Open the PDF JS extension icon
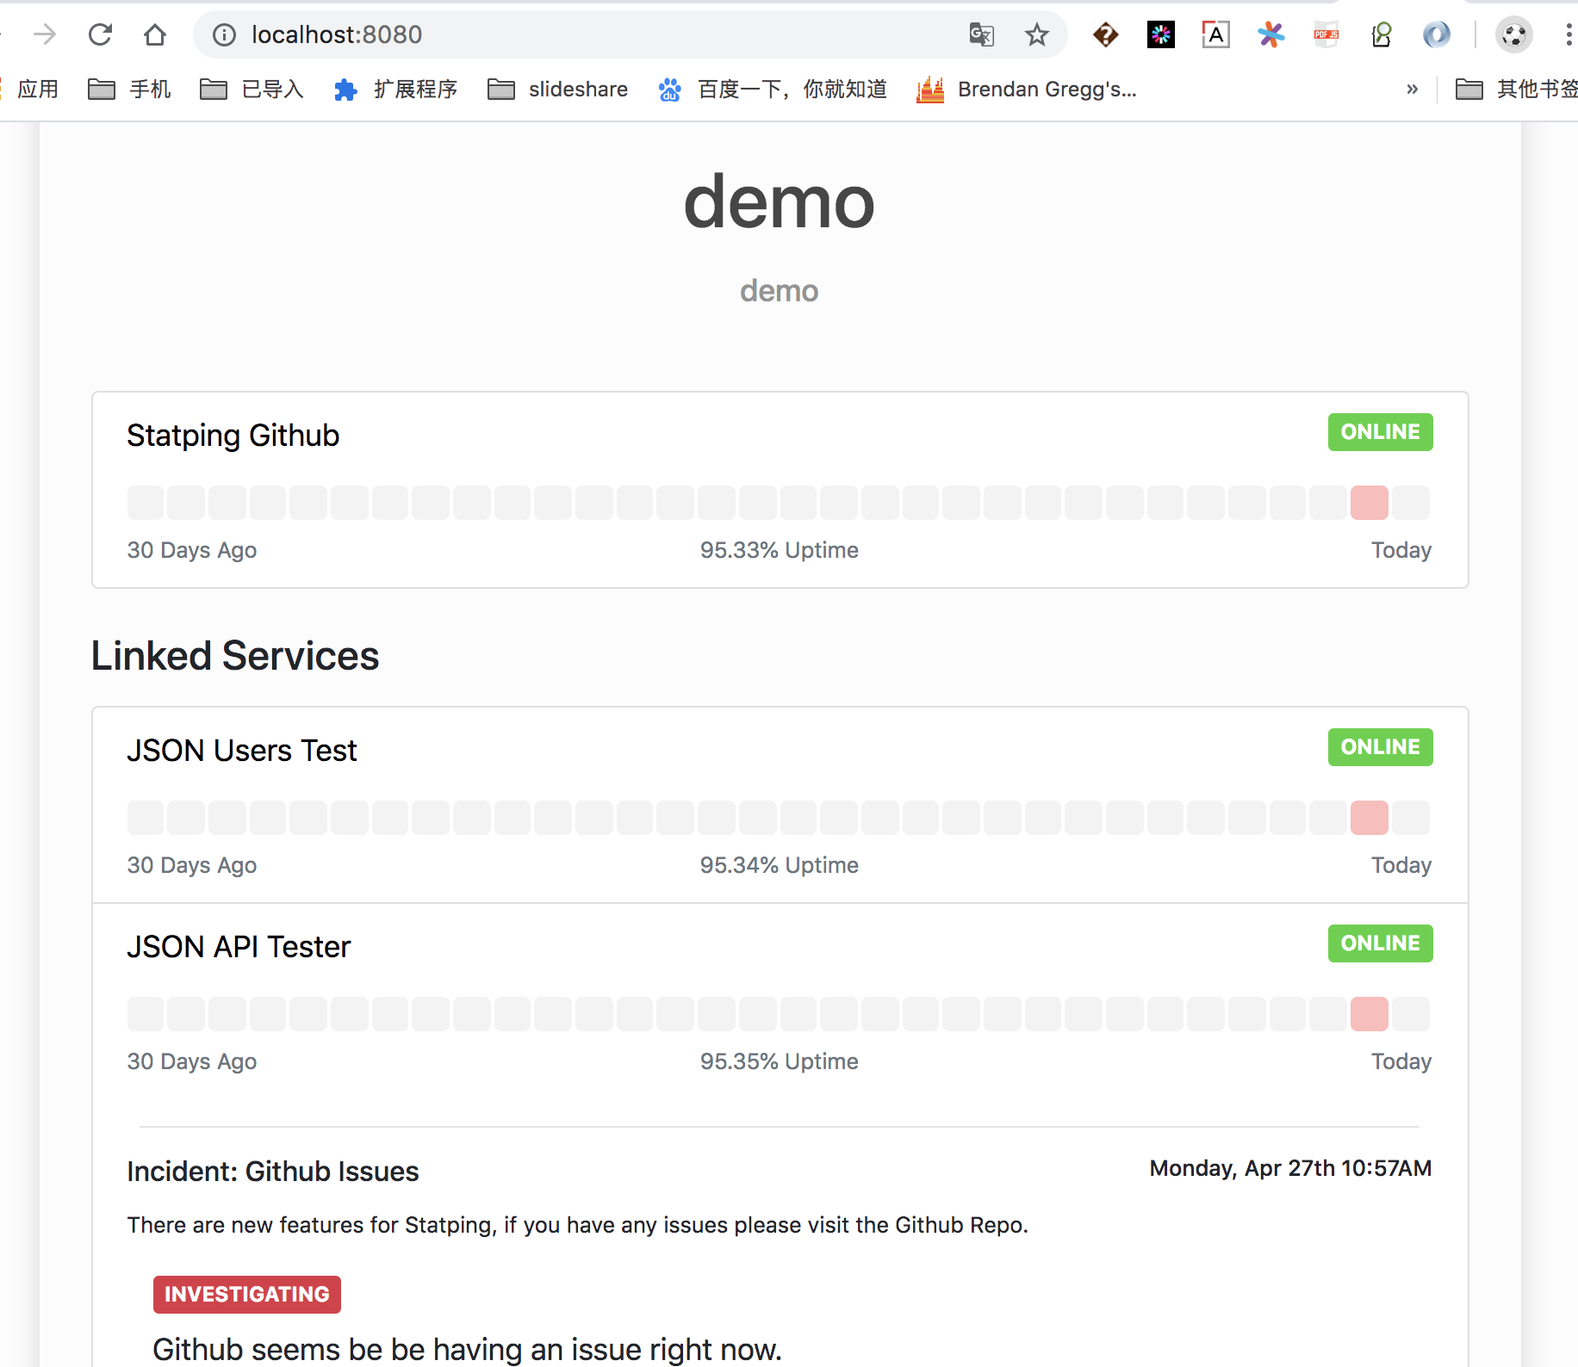 (1326, 34)
